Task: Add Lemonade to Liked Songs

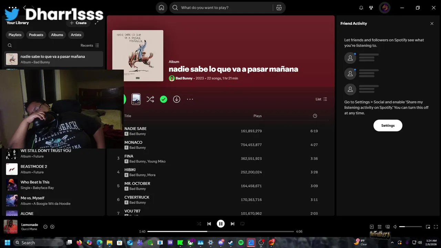Action: click(52, 227)
